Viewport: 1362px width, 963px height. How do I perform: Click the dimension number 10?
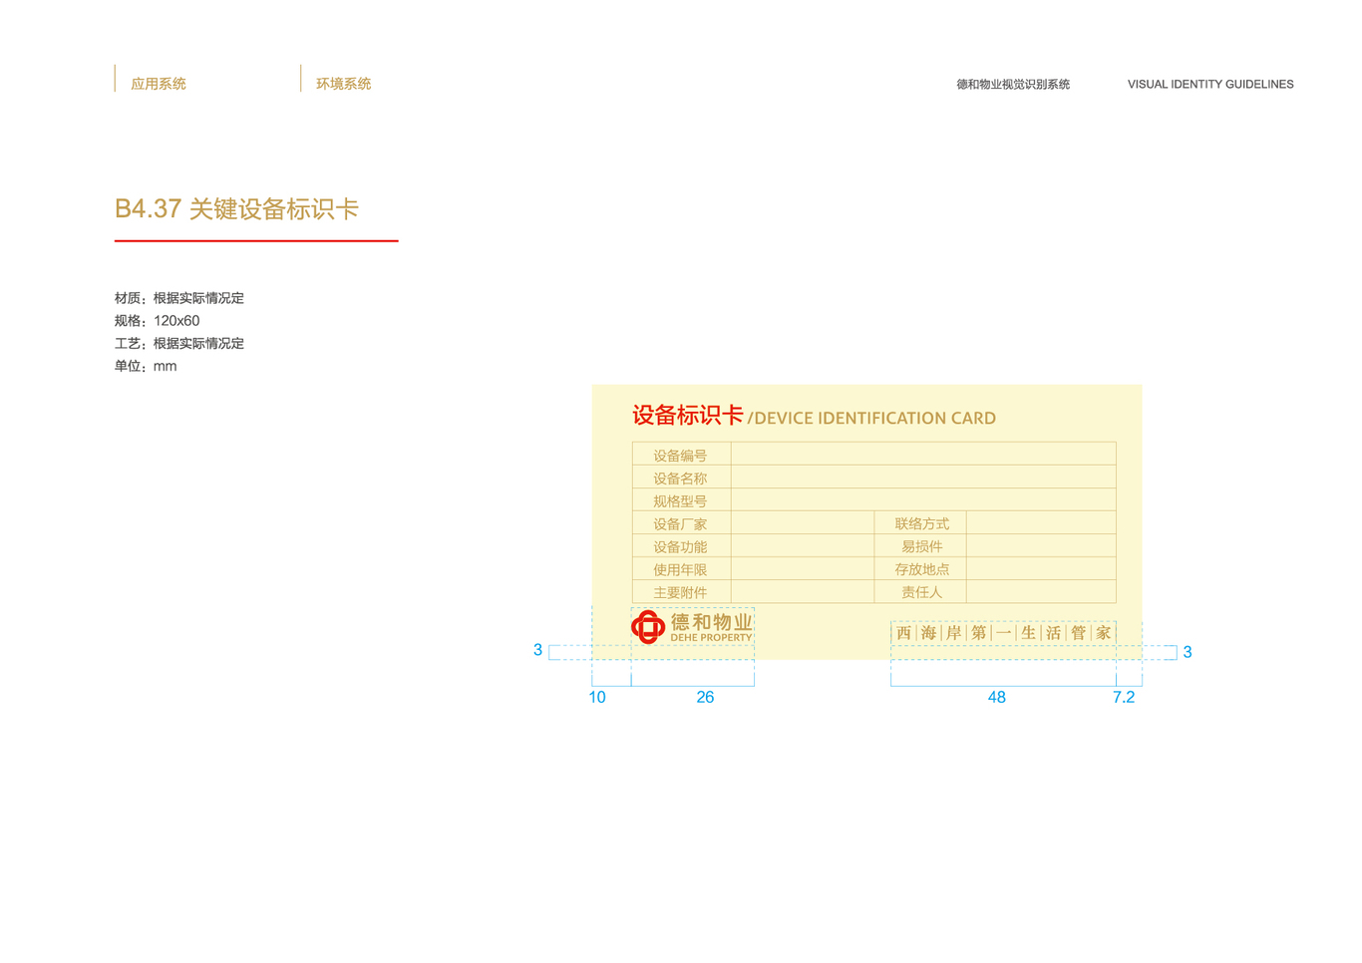click(597, 698)
